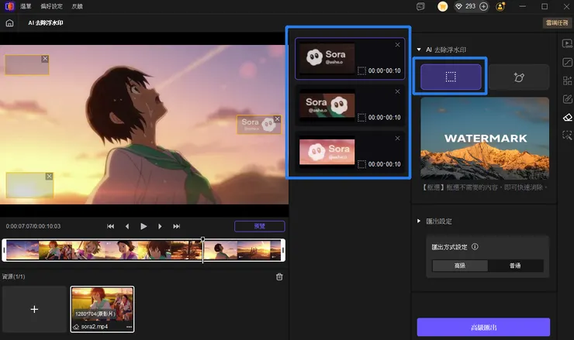574x340 pixels.
Task: Open more options for sora2.mp4
Action: [130, 327]
